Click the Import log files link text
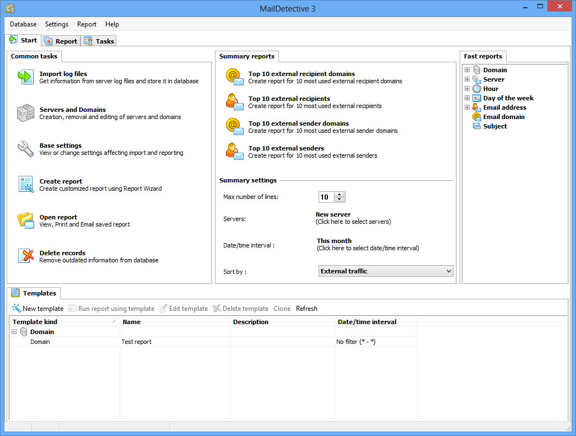Viewport: 576px width, 436px height. tap(63, 73)
